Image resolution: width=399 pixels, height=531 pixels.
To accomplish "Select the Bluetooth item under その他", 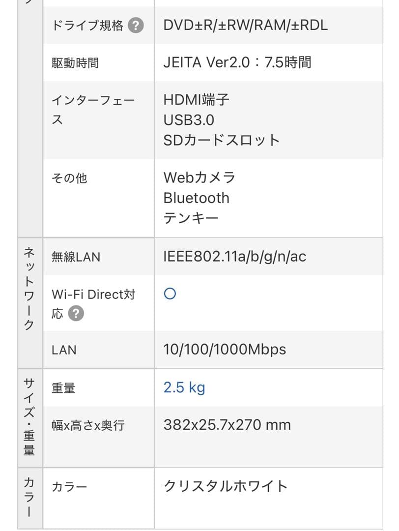I will 196,198.
